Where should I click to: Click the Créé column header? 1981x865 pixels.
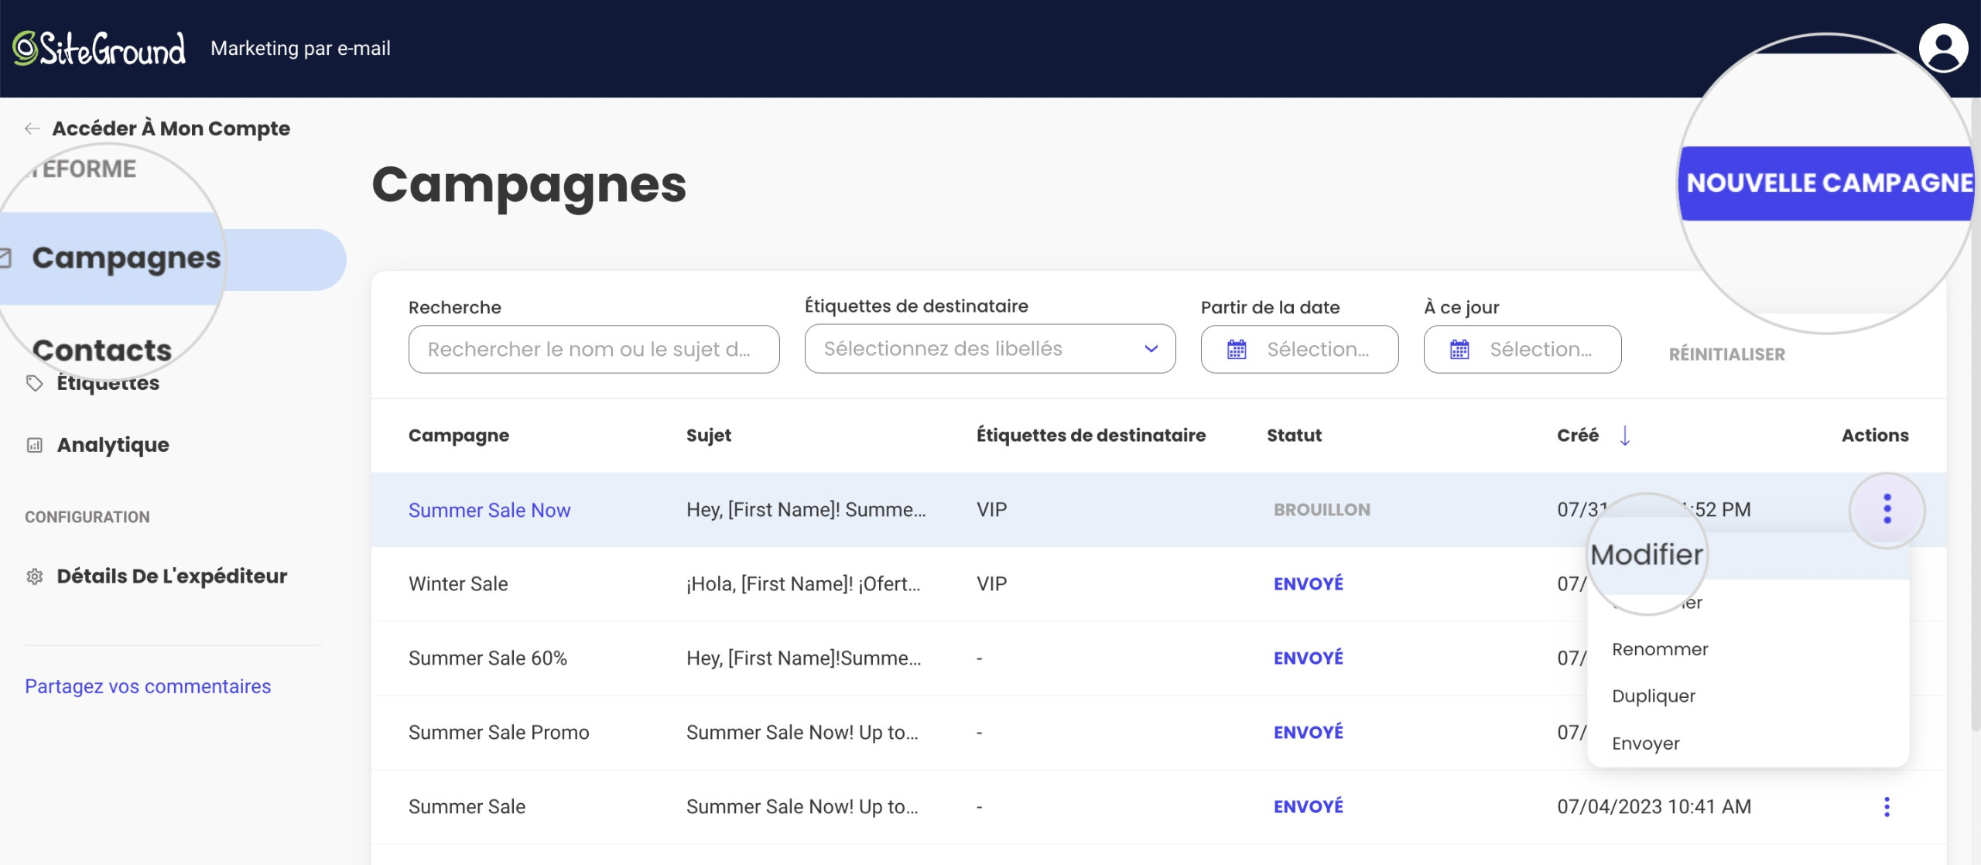(1578, 436)
